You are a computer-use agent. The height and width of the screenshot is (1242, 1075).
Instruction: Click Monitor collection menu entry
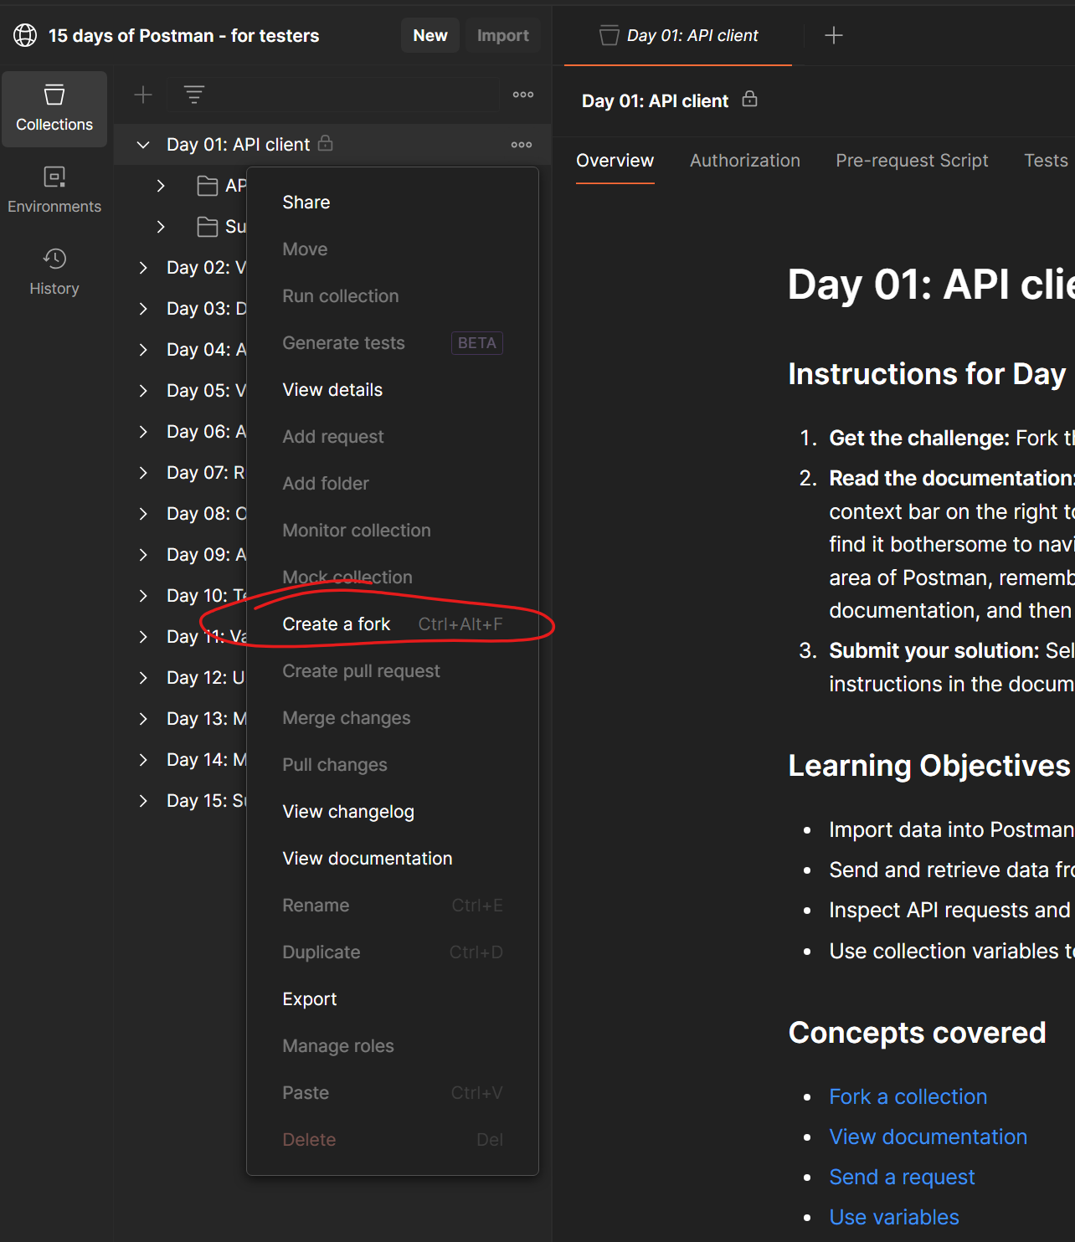coord(393,531)
